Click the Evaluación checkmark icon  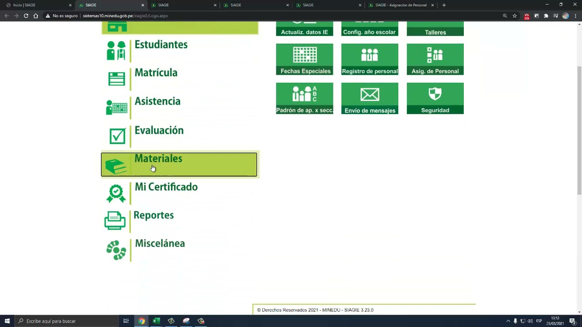coord(117,136)
